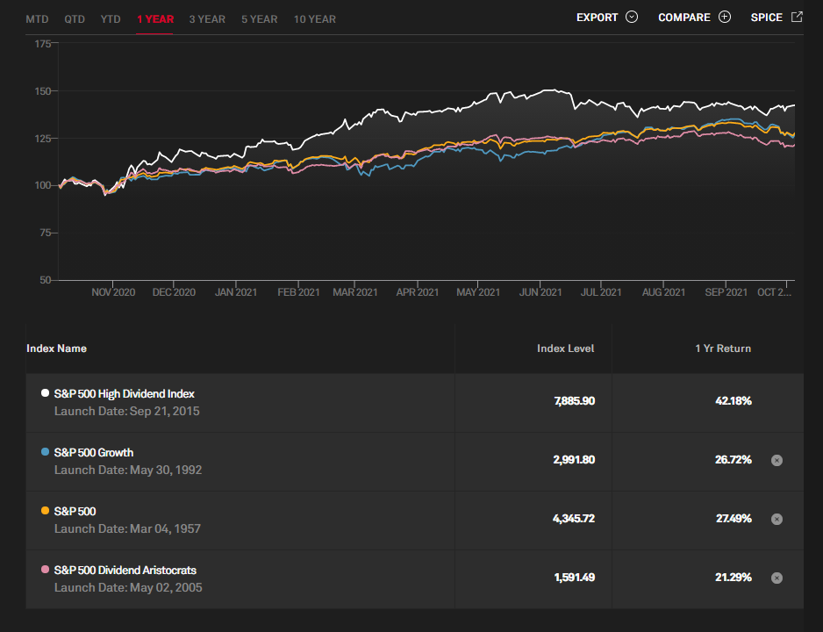Click the 150 y-axis label
The width and height of the screenshot is (823, 632).
tap(42, 91)
